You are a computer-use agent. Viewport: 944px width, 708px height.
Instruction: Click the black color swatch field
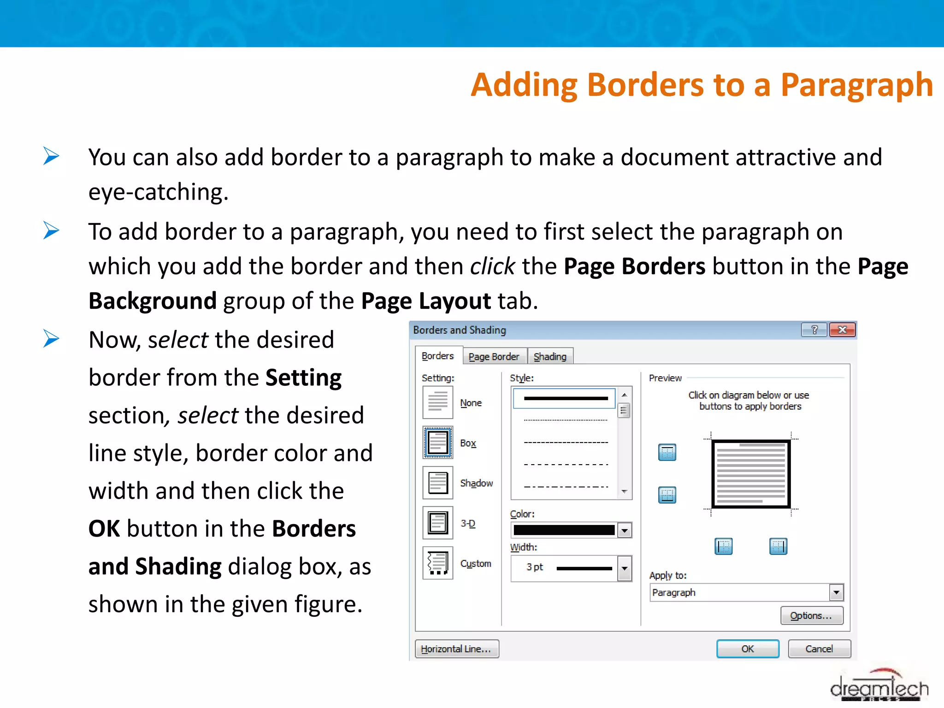(x=564, y=531)
